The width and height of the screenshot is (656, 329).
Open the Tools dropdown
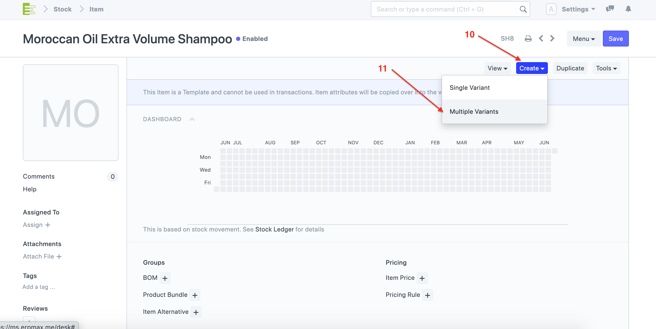pos(606,68)
